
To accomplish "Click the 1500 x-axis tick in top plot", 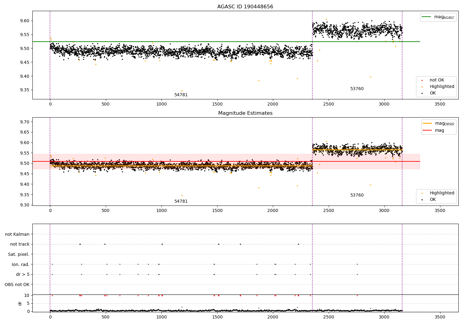I will 217,104.
